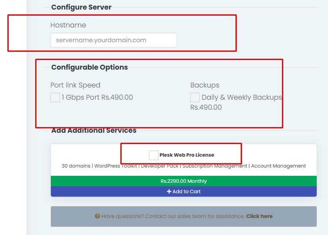Click the Plesk features line starting "30 domains"
This screenshot has width=328, height=235.
tap(183, 166)
